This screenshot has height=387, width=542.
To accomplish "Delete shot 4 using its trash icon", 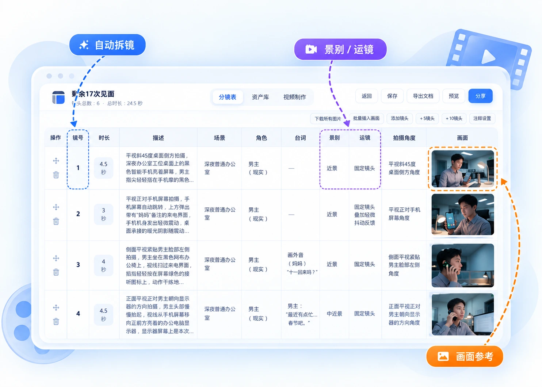I will (56, 321).
